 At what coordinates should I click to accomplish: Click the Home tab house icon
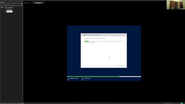coord(25,3)
